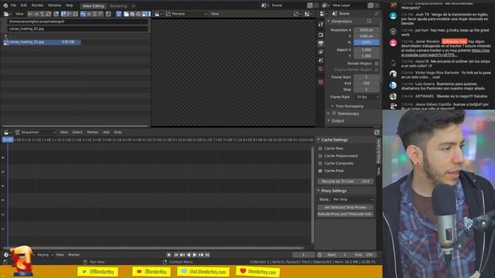The image size is (495, 278).
Task: Add a new workspace tab with plus
Action: point(133,5)
